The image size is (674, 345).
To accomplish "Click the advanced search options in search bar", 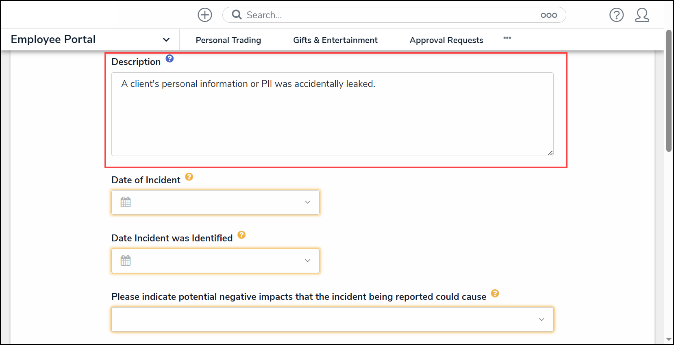I will (x=548, y=15).
